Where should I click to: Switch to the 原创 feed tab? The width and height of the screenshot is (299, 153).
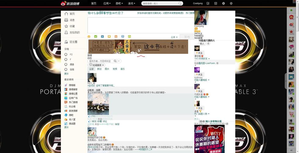coord(99,69)
